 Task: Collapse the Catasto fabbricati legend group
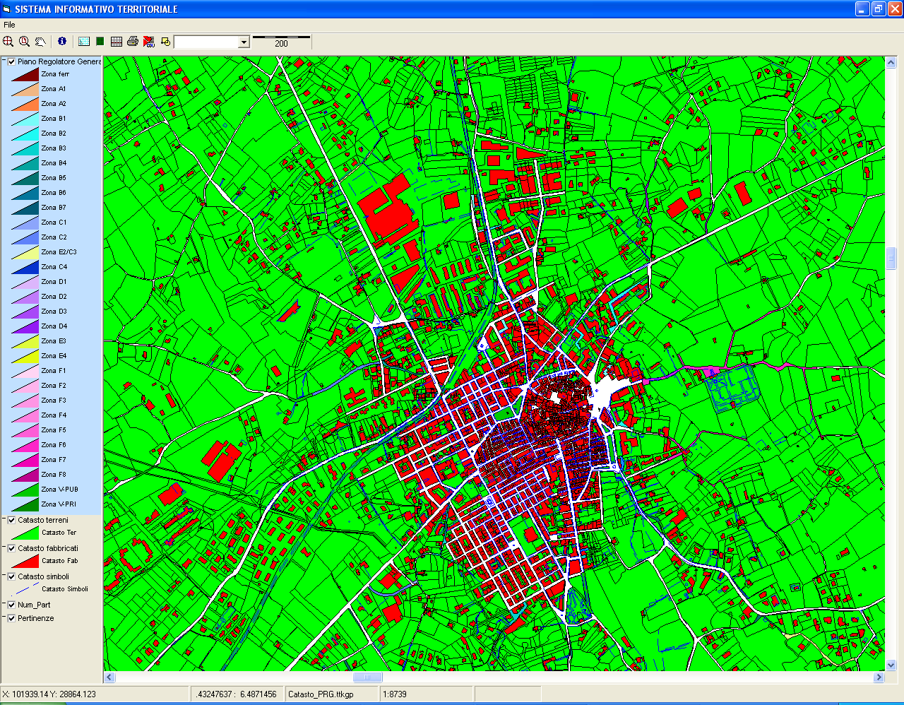[x=4, y=547]
